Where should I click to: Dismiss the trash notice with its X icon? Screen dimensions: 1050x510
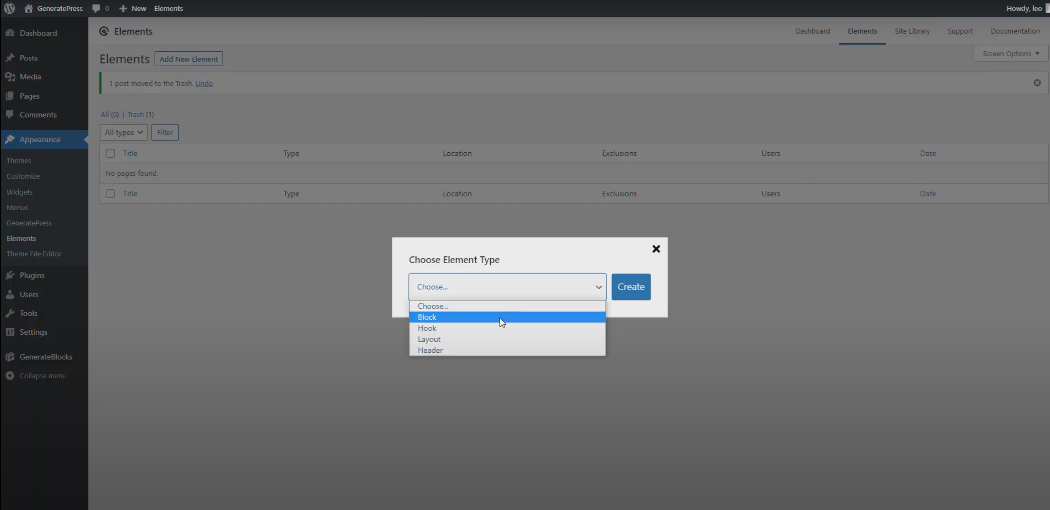(x=1037, y=83)
